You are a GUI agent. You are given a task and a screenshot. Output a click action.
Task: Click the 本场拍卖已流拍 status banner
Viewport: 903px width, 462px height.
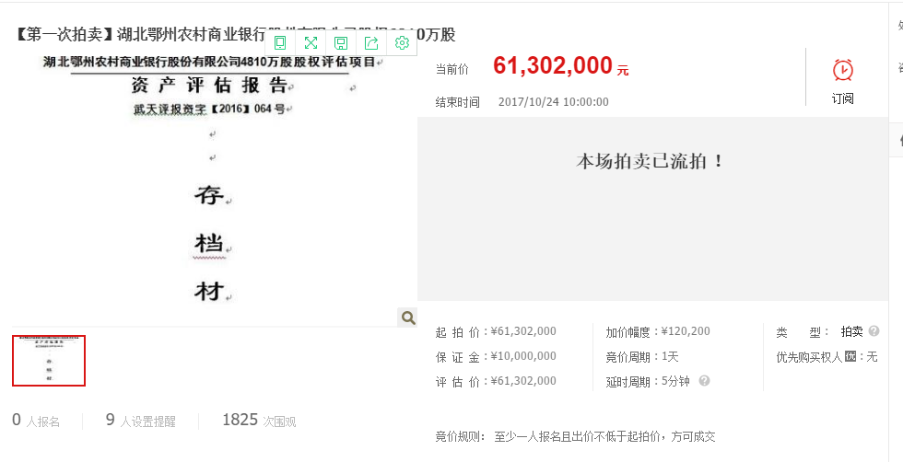[x=651, y=161]
